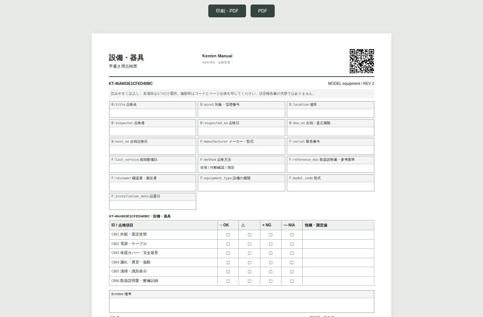
Task: Check N/A box for C002 電源・ケーブル
Action: (x=292, y=244)
